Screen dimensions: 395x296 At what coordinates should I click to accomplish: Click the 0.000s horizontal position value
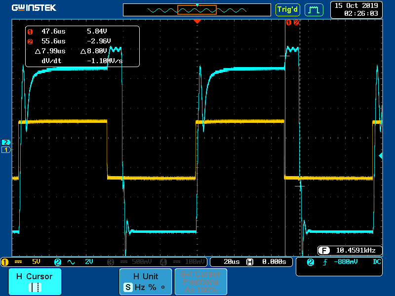pyautogui.click(x=274, y=262)
